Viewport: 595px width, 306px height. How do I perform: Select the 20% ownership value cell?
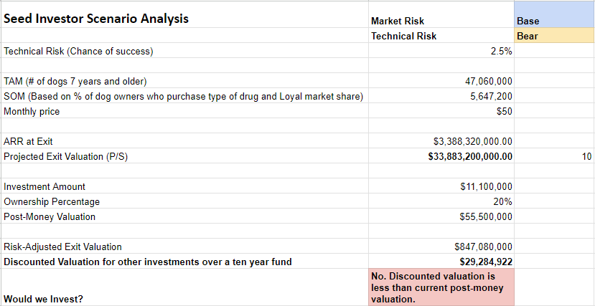click(441, 201)
